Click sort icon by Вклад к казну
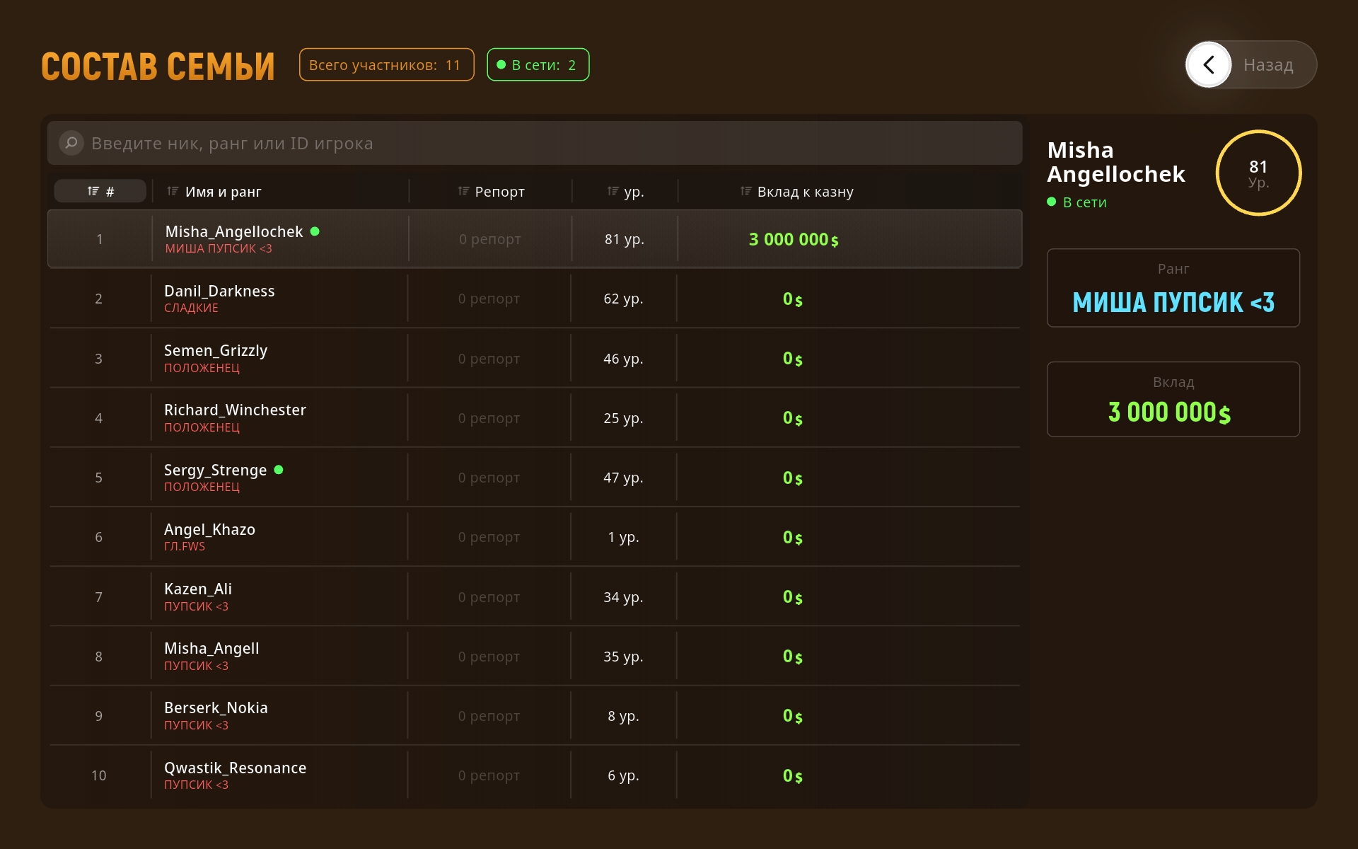The height and width of the screenshot is (849, 1358). (x=745, y=191)
